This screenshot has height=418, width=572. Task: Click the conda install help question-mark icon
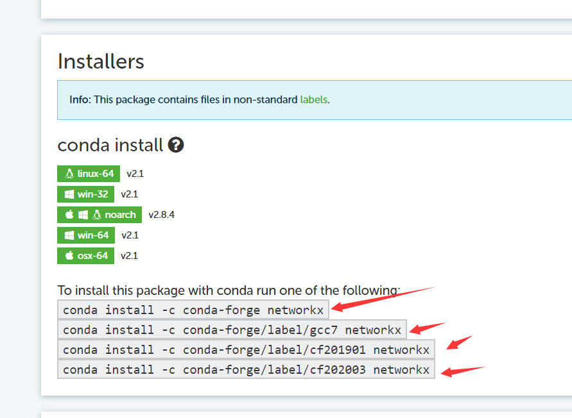point(176,145)
